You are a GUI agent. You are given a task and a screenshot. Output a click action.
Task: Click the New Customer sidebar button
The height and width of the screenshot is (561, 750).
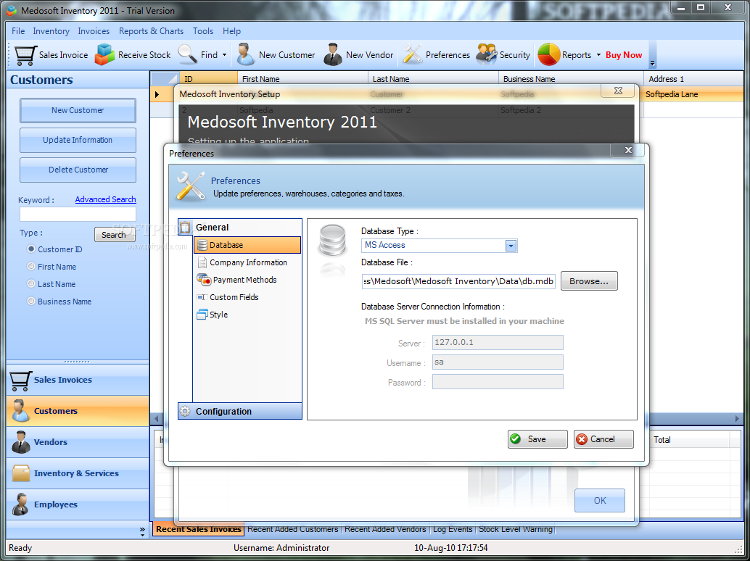[78, 110]
